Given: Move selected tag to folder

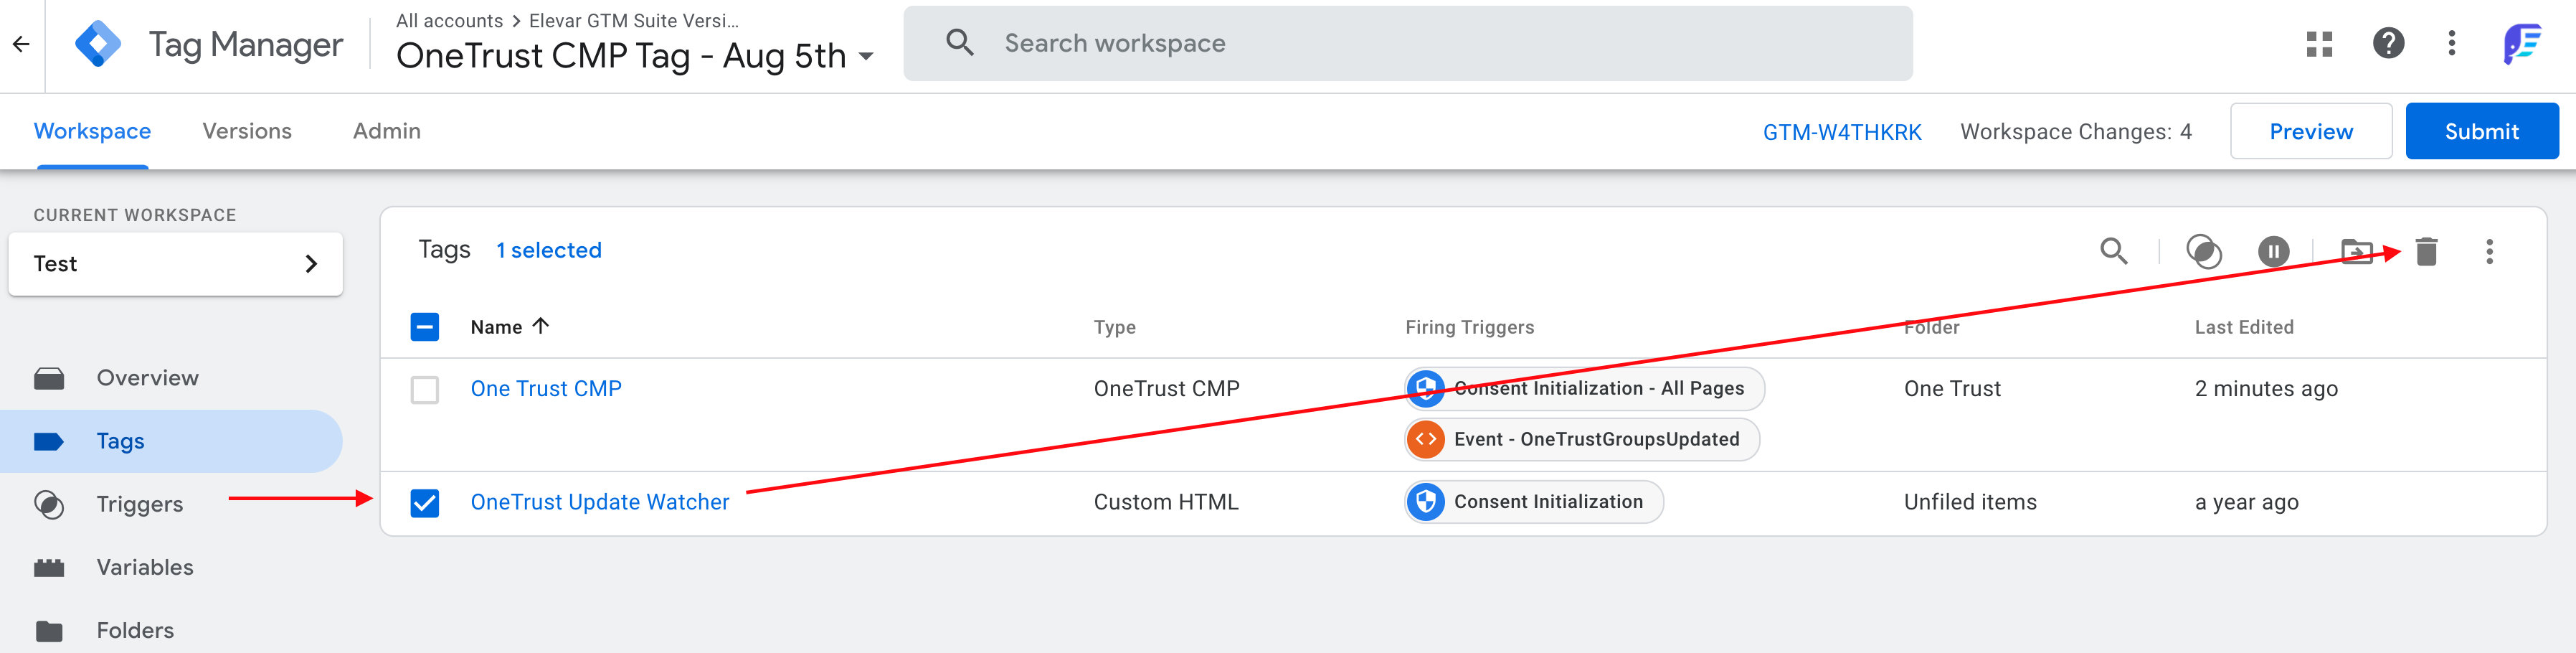Looking at the screenshot, I should [2356, 251].
